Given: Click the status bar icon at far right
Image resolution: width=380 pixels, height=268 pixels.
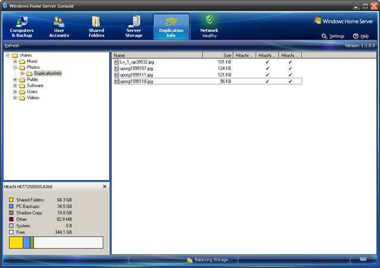Looking at the screenshot, I should pyautogui.click(x=363, y=259).
